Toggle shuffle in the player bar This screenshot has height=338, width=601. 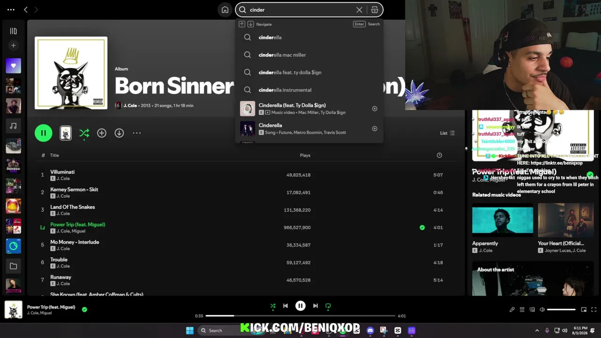point(273,306)
